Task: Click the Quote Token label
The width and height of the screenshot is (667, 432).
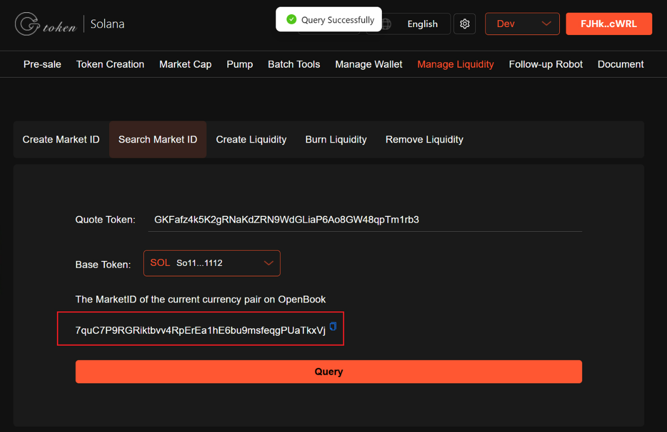Action: pyautogui.click(x=105, y=219)
